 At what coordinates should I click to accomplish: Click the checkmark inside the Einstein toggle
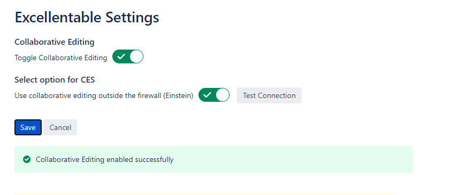208,95
